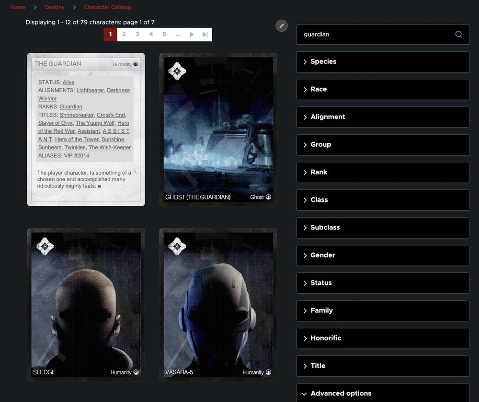Viewport: 479px width, 402px height.
Task: Expand the Gender filter
Action: pyautogui.click(x=383, y=255)
